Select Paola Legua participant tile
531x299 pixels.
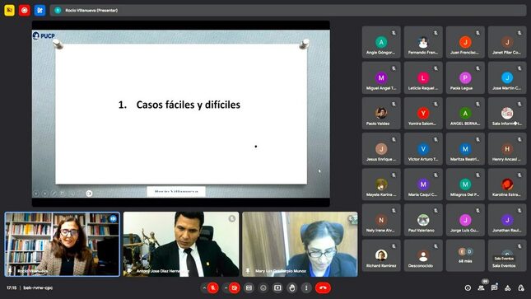tap(465, 78)
